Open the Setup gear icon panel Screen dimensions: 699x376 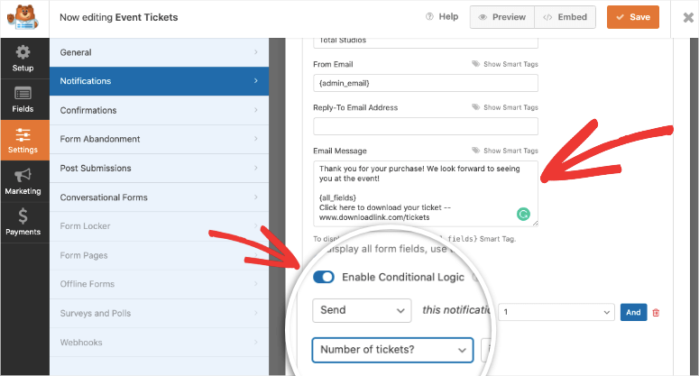(x=23, y=59)
